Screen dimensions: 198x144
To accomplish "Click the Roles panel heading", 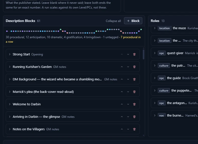I will click(155, 21).
